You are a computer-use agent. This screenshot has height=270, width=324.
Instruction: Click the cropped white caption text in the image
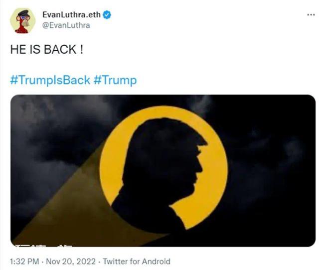(44, 245)
